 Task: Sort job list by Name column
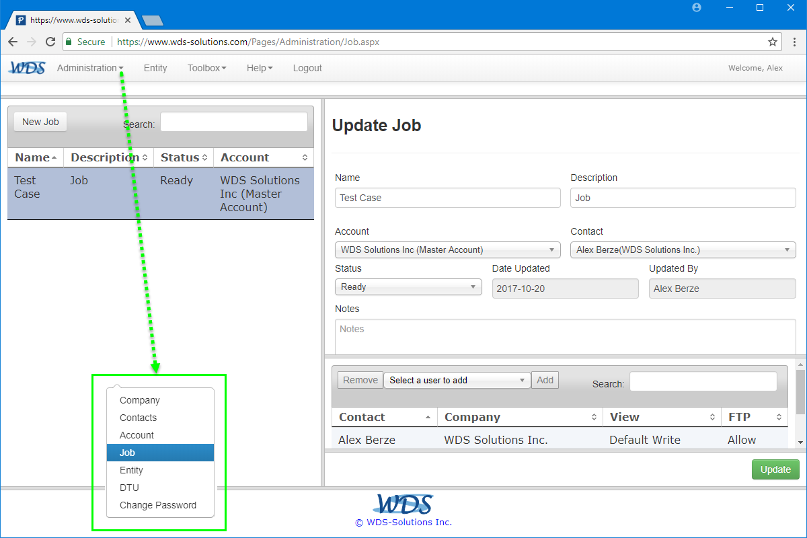click(x=36, y=157)
